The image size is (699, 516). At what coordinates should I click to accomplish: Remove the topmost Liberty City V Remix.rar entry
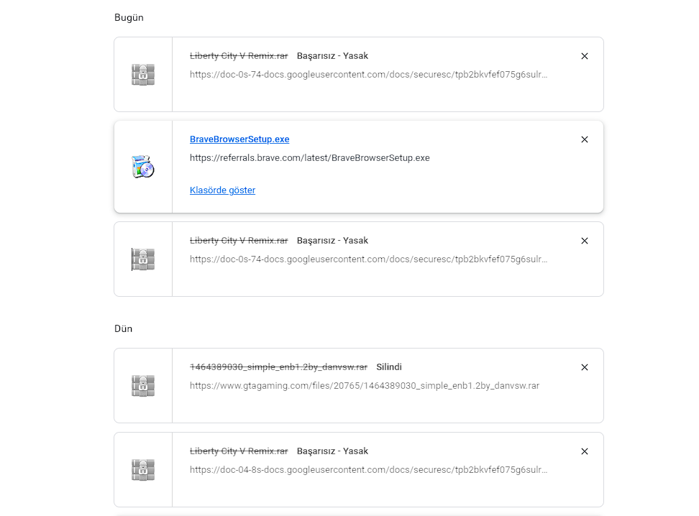tap(584, 56)
